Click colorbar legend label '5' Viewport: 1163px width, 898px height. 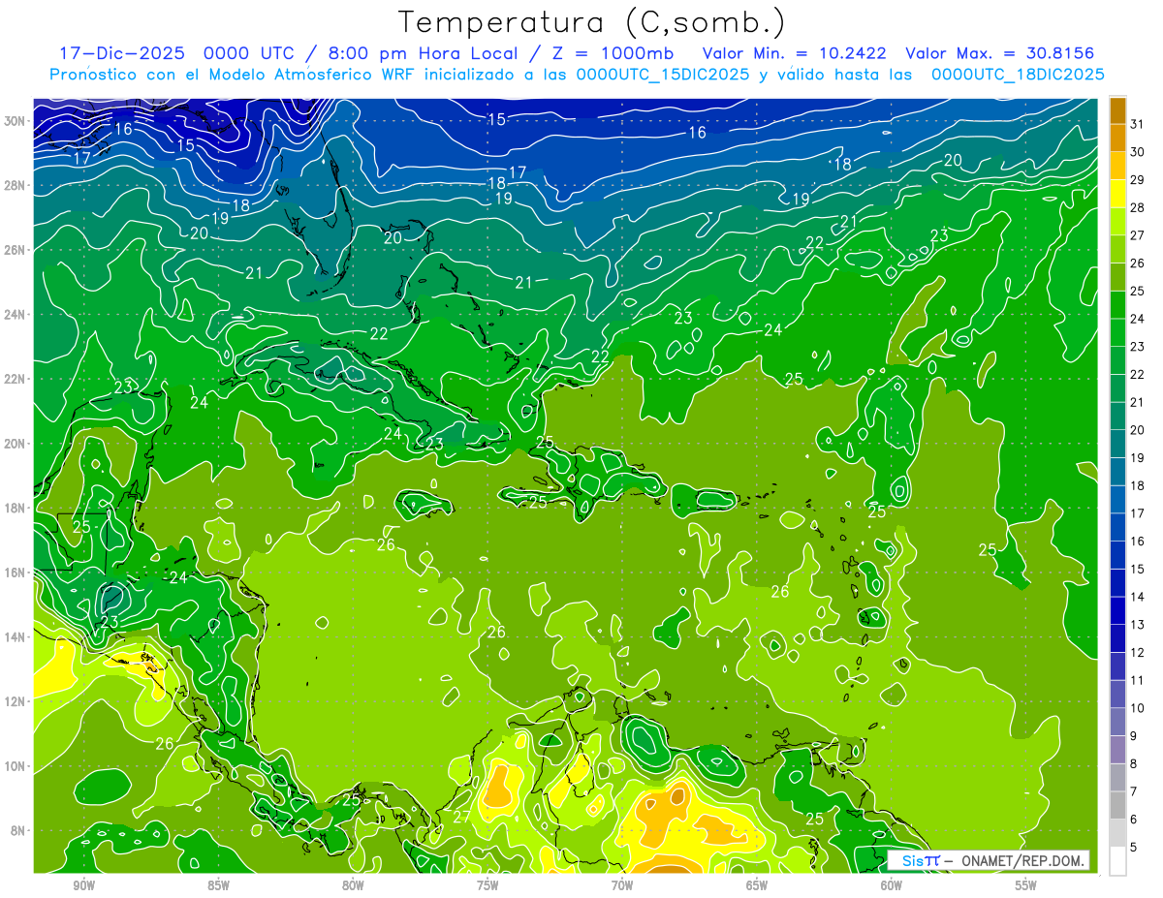click(1134, 848)
